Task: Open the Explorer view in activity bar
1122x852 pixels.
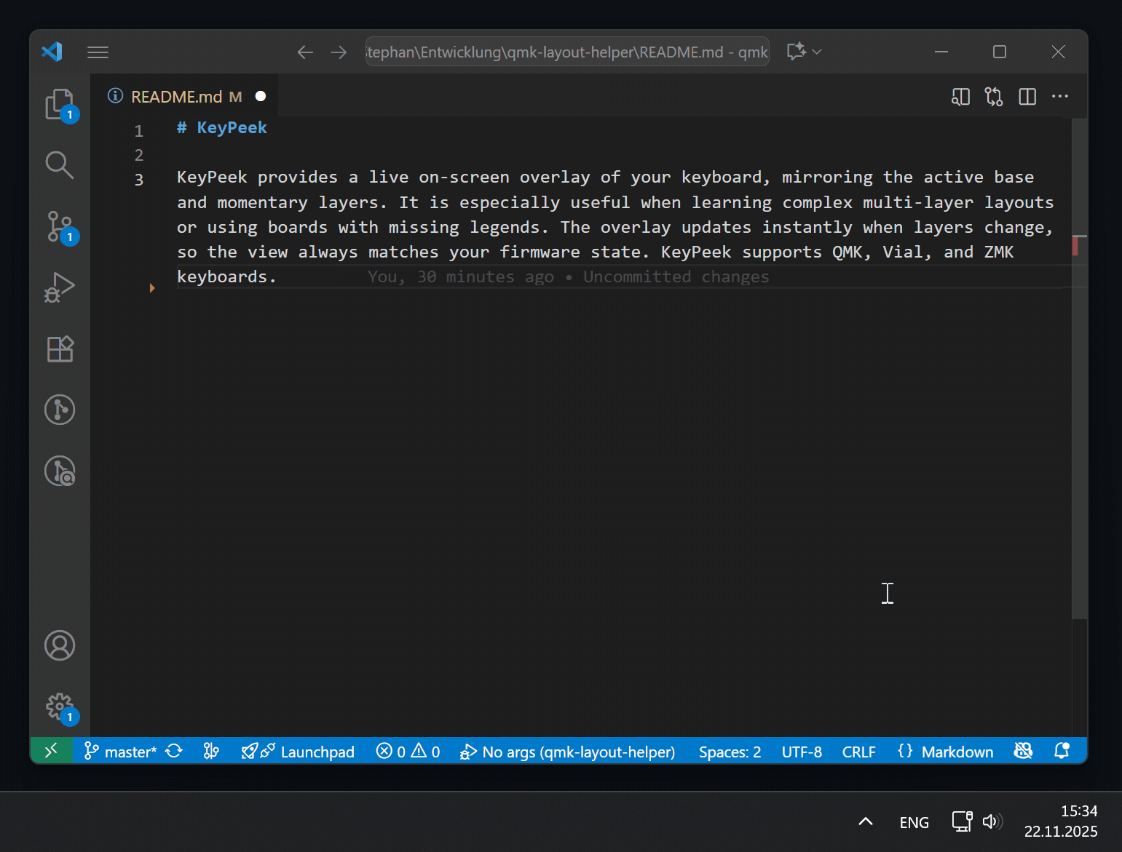Action: (60, 105)
